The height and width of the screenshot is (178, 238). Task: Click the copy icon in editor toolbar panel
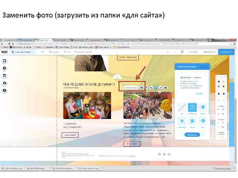click(x=219, y=82)
